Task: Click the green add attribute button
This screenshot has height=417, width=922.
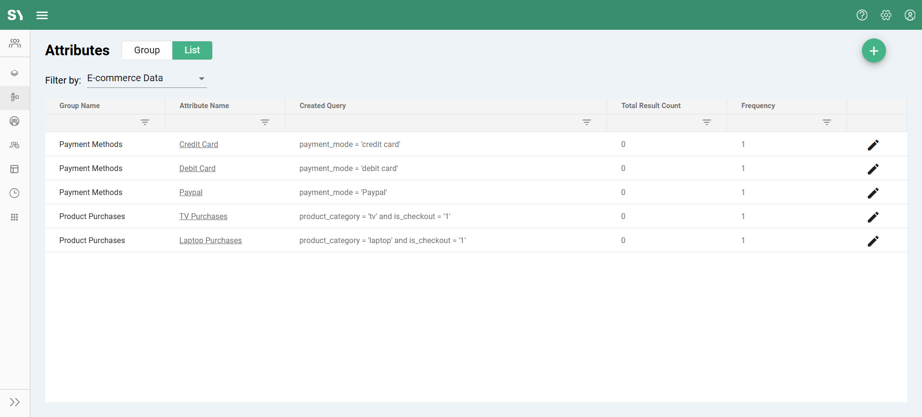Action: pos(873,50)
